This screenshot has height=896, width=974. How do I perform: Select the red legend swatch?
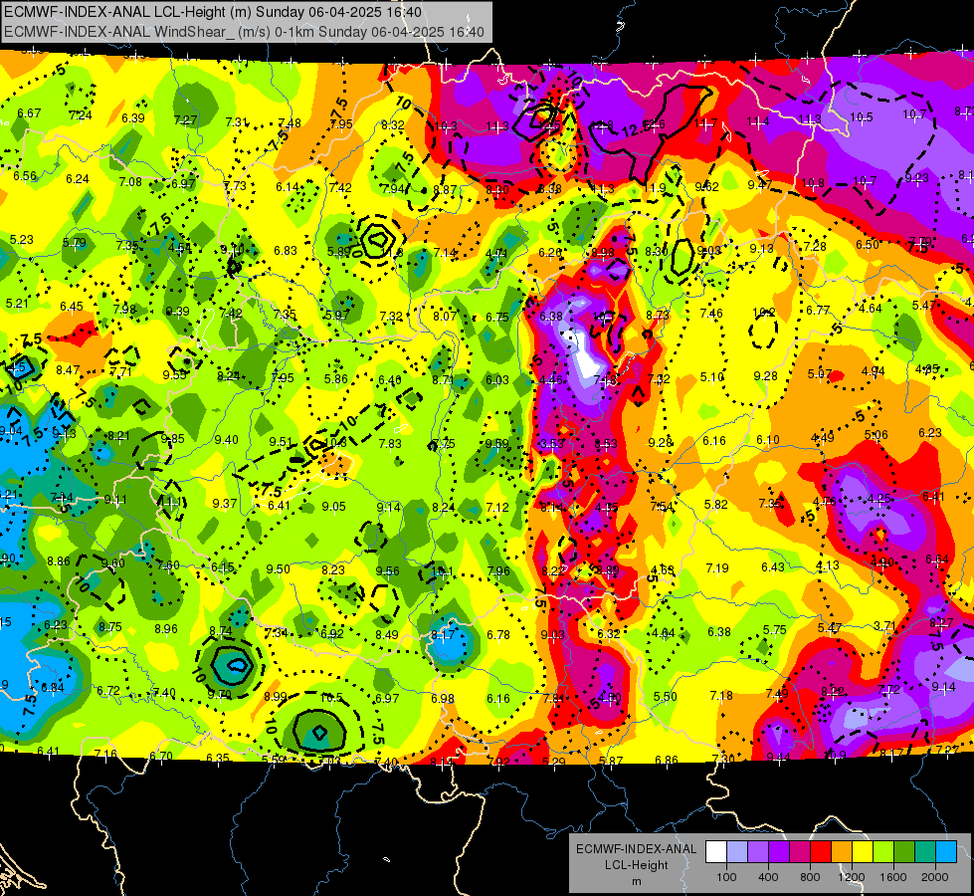coord(821,852)
